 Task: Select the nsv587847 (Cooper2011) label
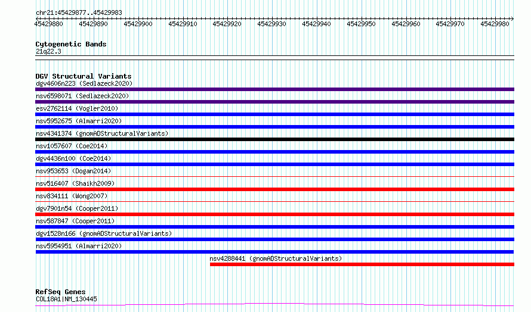click(75, 221)
